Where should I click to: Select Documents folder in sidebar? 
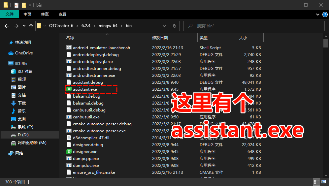(18, 95)
